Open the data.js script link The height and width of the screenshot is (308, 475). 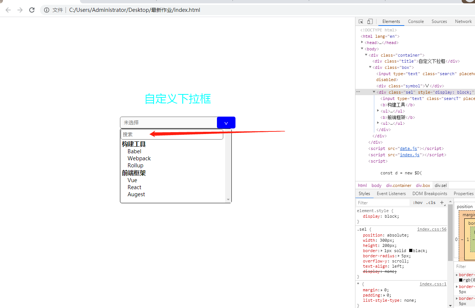pos(408,148)
